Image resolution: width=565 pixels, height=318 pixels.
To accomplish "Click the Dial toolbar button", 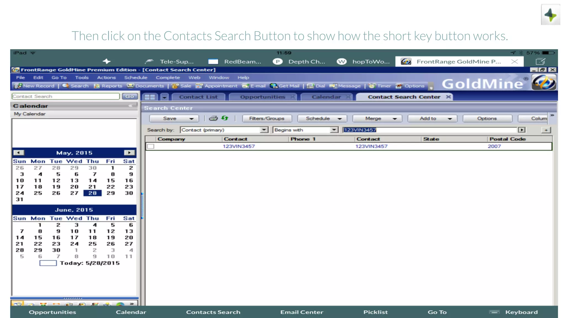I will click(x=316, y=86).
